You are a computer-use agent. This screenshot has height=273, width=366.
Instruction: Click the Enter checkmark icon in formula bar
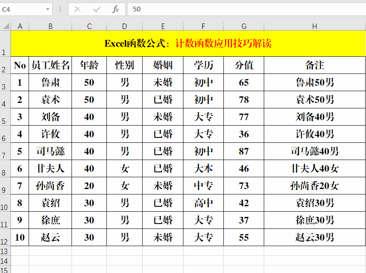96,9
